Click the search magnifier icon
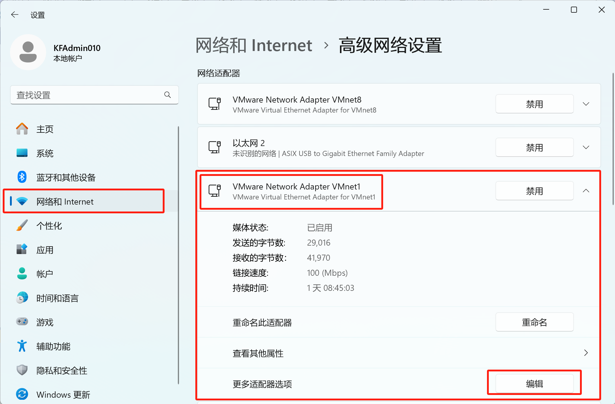 (x=168, y=95)
